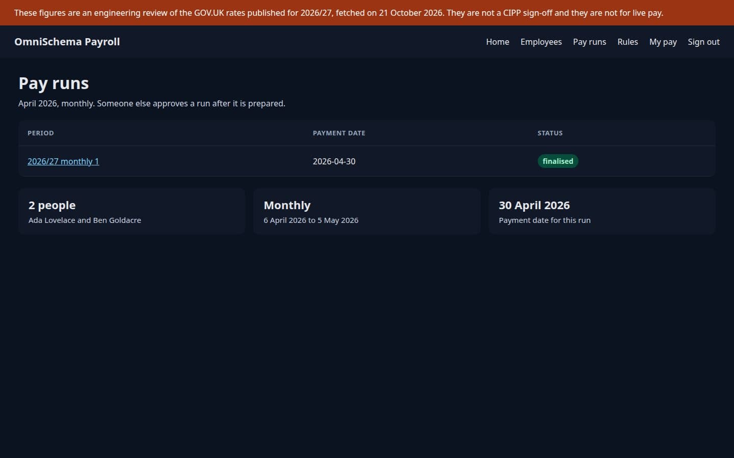The image size is (734, 458).
Task: Click 'Payment date for this run' text
Action: (x=544, y=220)
